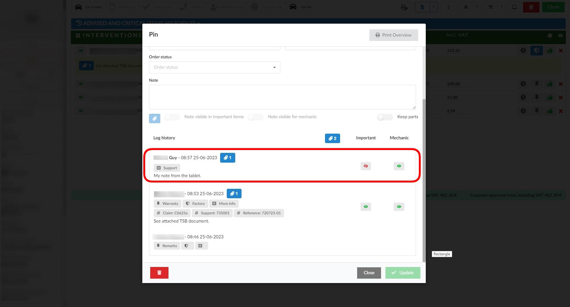
Task: Open the 2 attachments badge beside Log history
Action: pyautogui.click(x=333, y=138)
